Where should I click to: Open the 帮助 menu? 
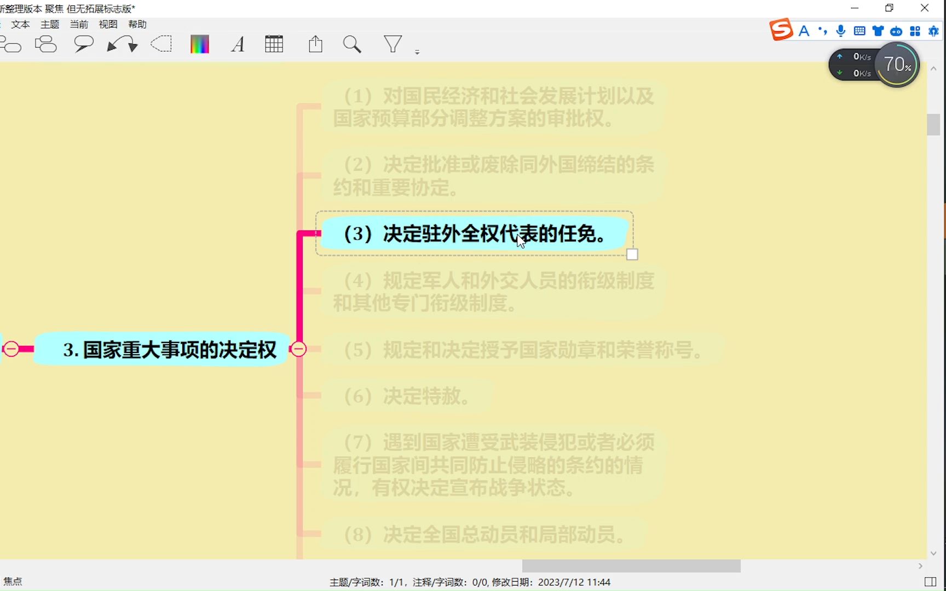pos(137,24)
